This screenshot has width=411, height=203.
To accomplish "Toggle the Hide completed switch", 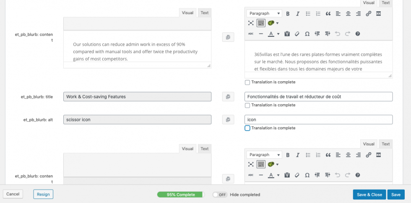I will [220, 195].
